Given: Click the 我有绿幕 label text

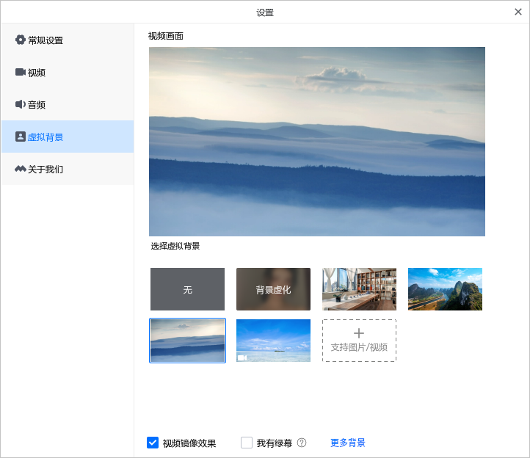Looking at the screenshot, I should (x=274, y=443).
